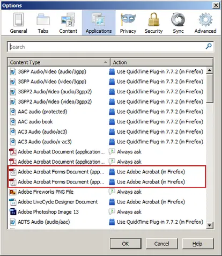Select the "3GPP Audio/Video (audio/3gpp)" content type
Screen dimensions: 222x256
[x=52, y=72]
